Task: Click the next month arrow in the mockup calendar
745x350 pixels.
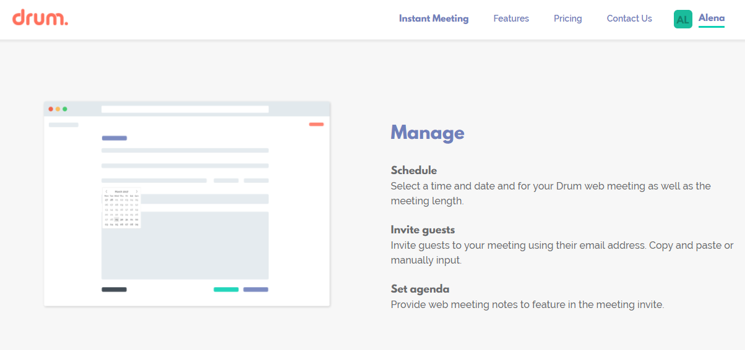Action: pyautogui.click(x=137, y=191)
